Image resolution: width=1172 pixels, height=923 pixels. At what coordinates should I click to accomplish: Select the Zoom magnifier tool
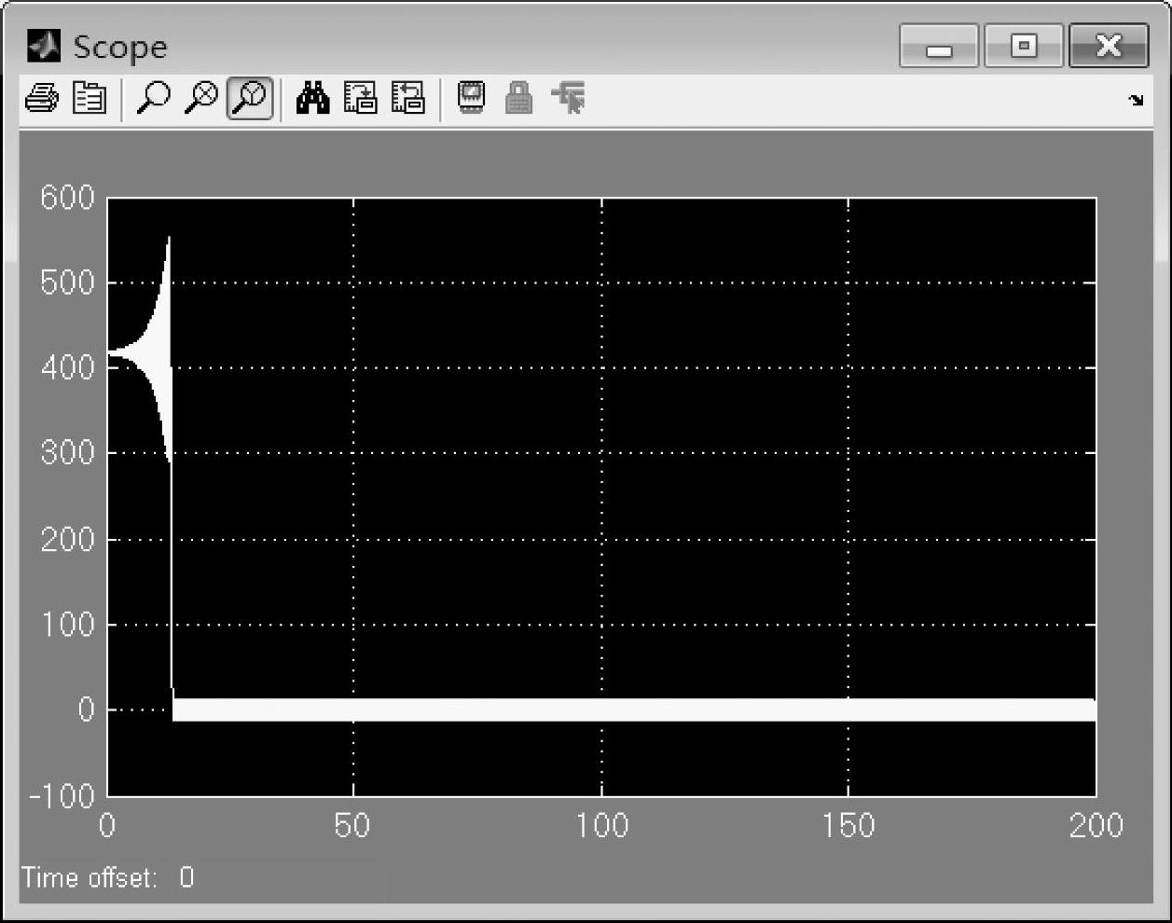[153, 98]
